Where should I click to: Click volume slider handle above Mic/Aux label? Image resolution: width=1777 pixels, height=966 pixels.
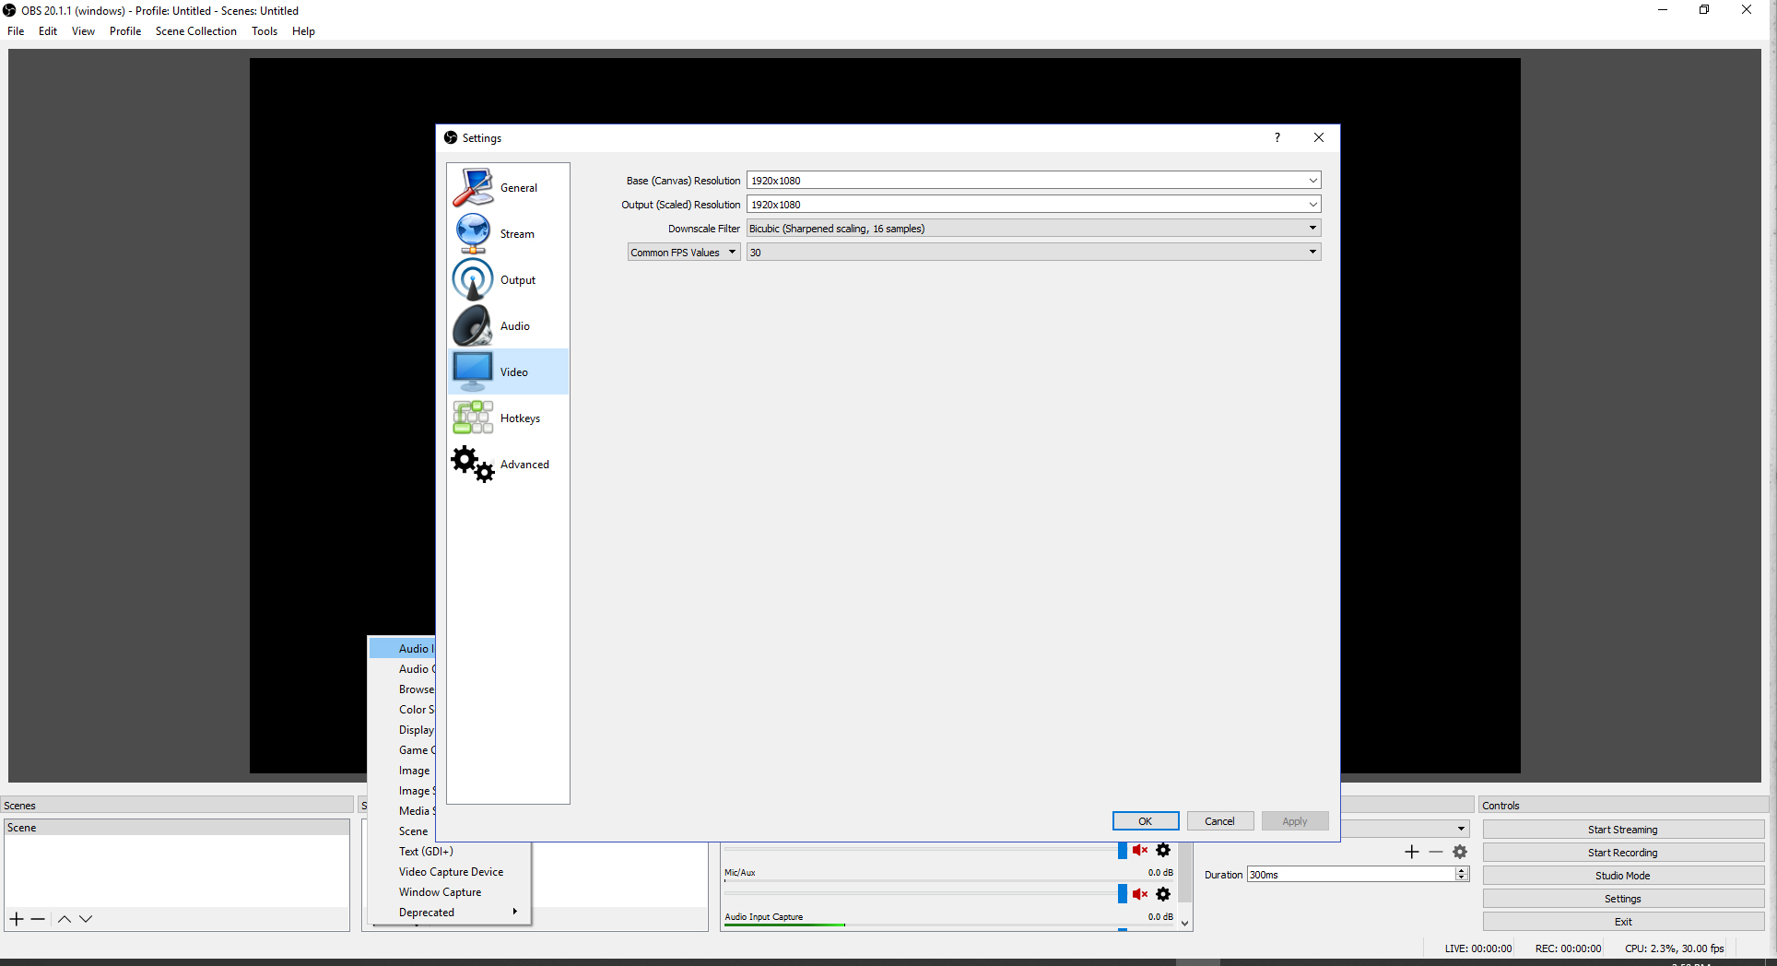point(1123,850)
